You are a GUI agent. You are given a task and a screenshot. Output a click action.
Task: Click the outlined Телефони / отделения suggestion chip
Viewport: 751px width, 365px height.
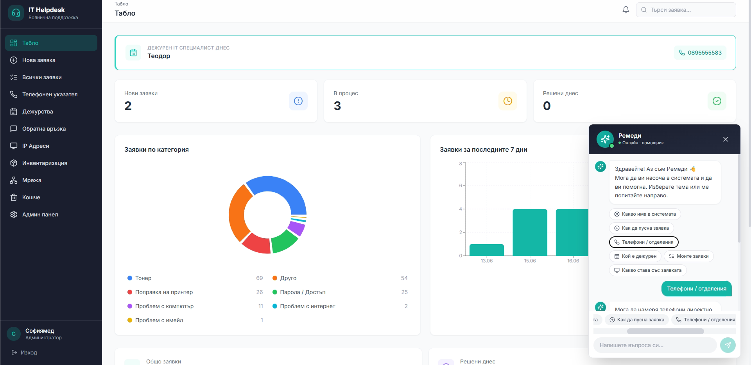[644, 242]
